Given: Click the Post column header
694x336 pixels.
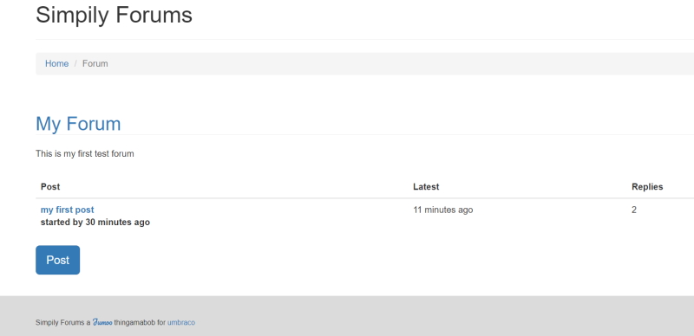Looking at the screenshot, I should point(50,186).
